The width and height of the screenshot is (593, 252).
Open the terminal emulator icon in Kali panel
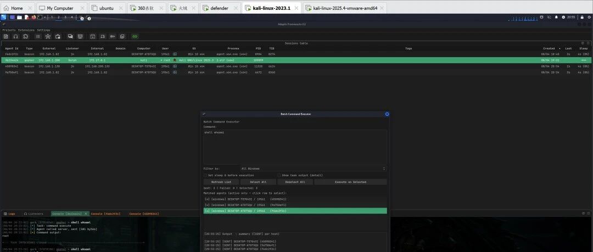(x=40, y=17)
